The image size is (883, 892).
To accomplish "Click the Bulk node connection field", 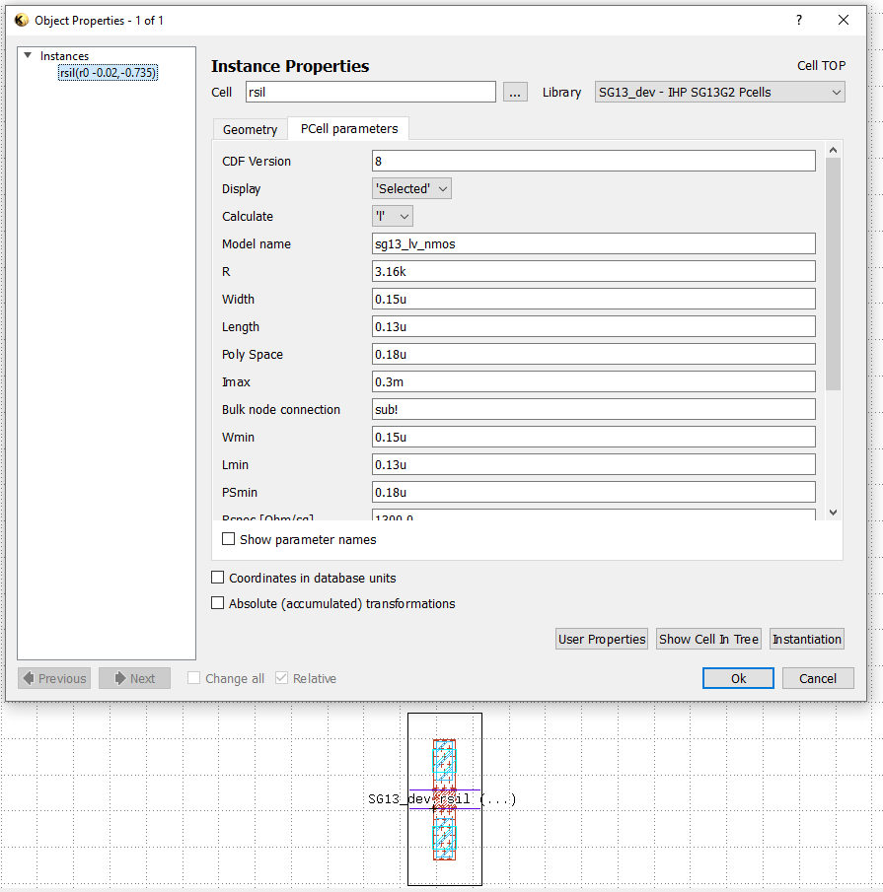I will [x=593, y=410].
